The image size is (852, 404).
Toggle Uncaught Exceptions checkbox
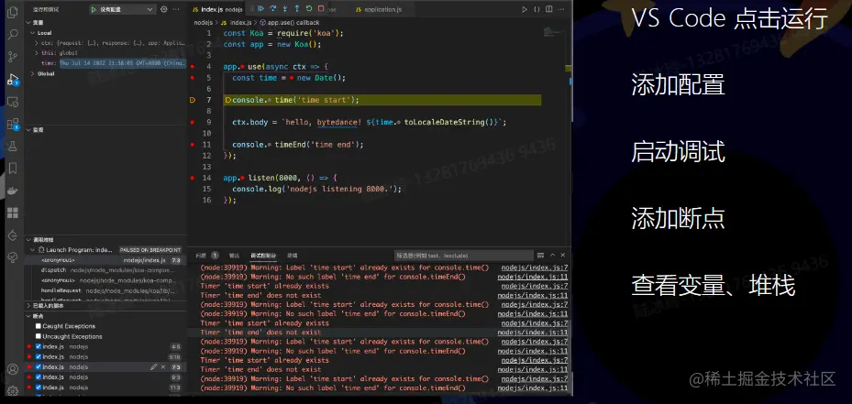click(x=38, y=337)
